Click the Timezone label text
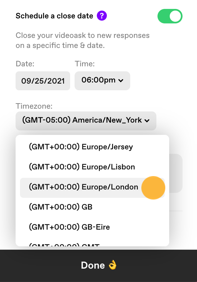 click(34, 106)
